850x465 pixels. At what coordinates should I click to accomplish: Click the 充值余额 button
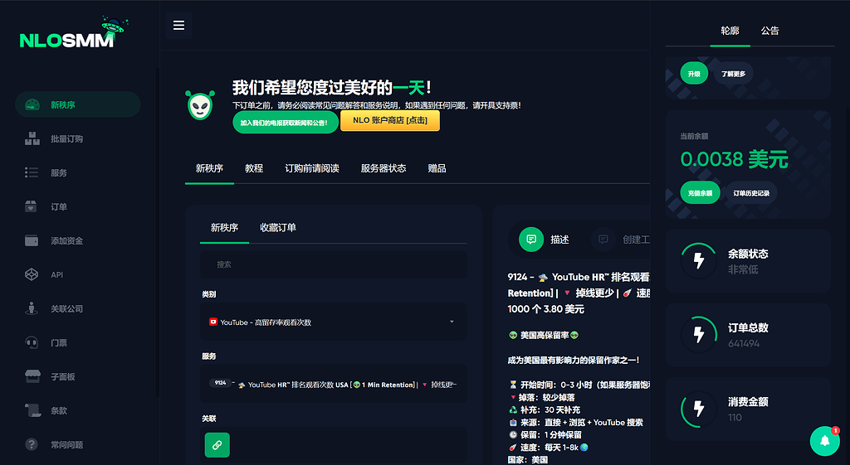pos(700,193)
